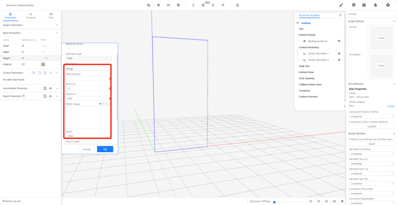Switch to the Elements tab

pos(31,15)
